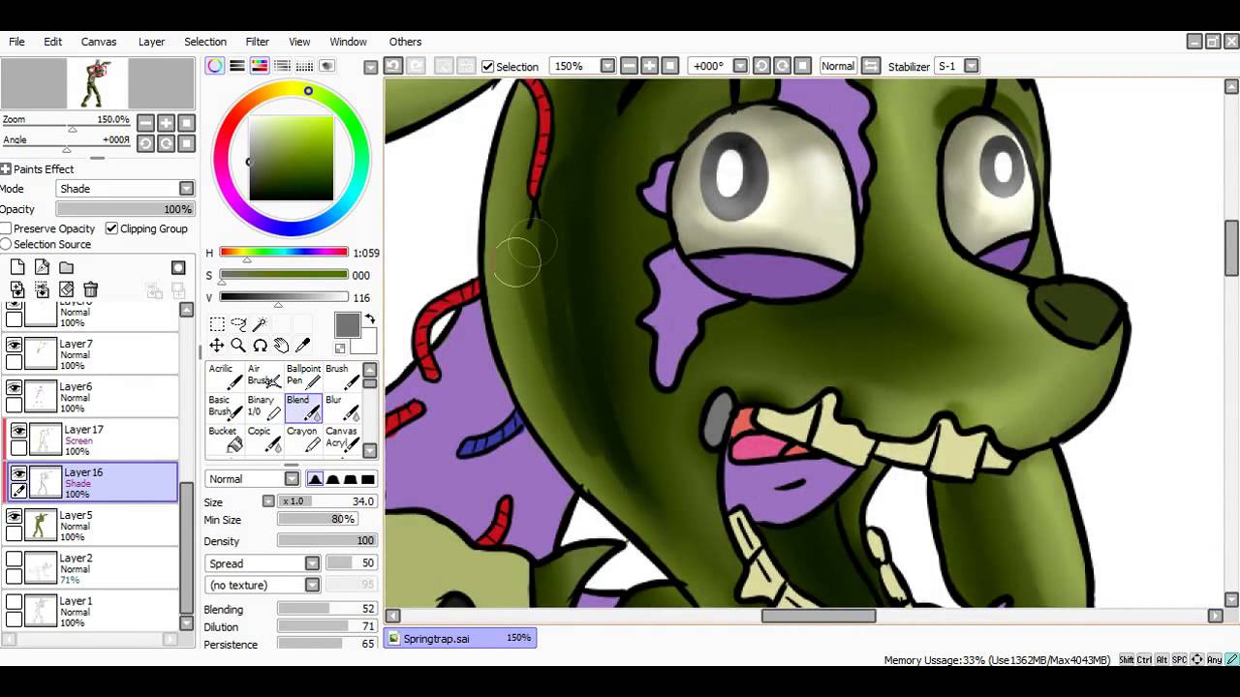Image resolution: width=1240 pixels, height=697 pixels.
Task: Select the Rotate canvas tool
Action: pos(260,346)
